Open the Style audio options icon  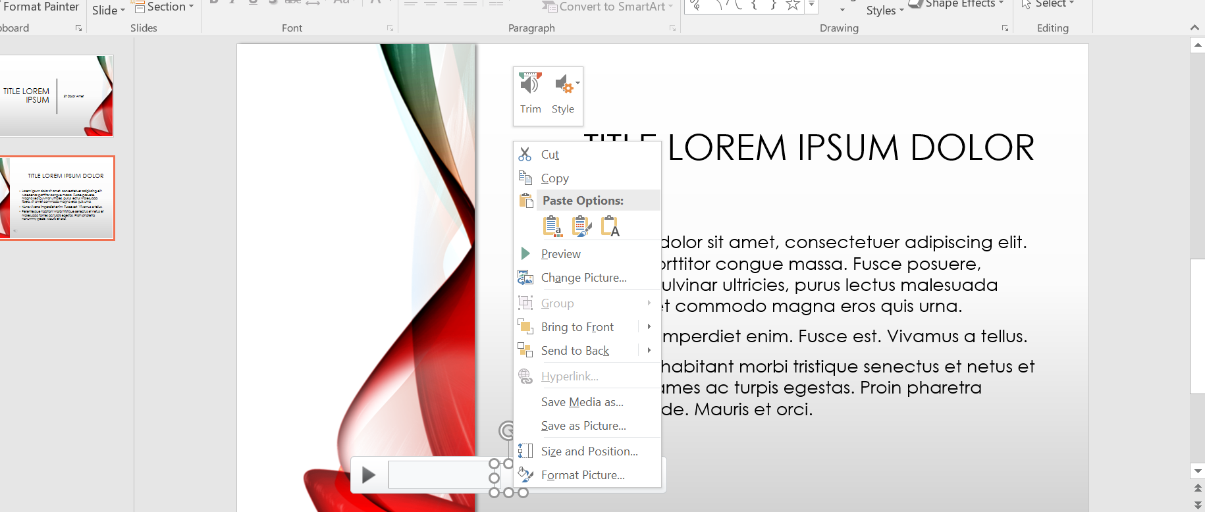pos(564,84)
